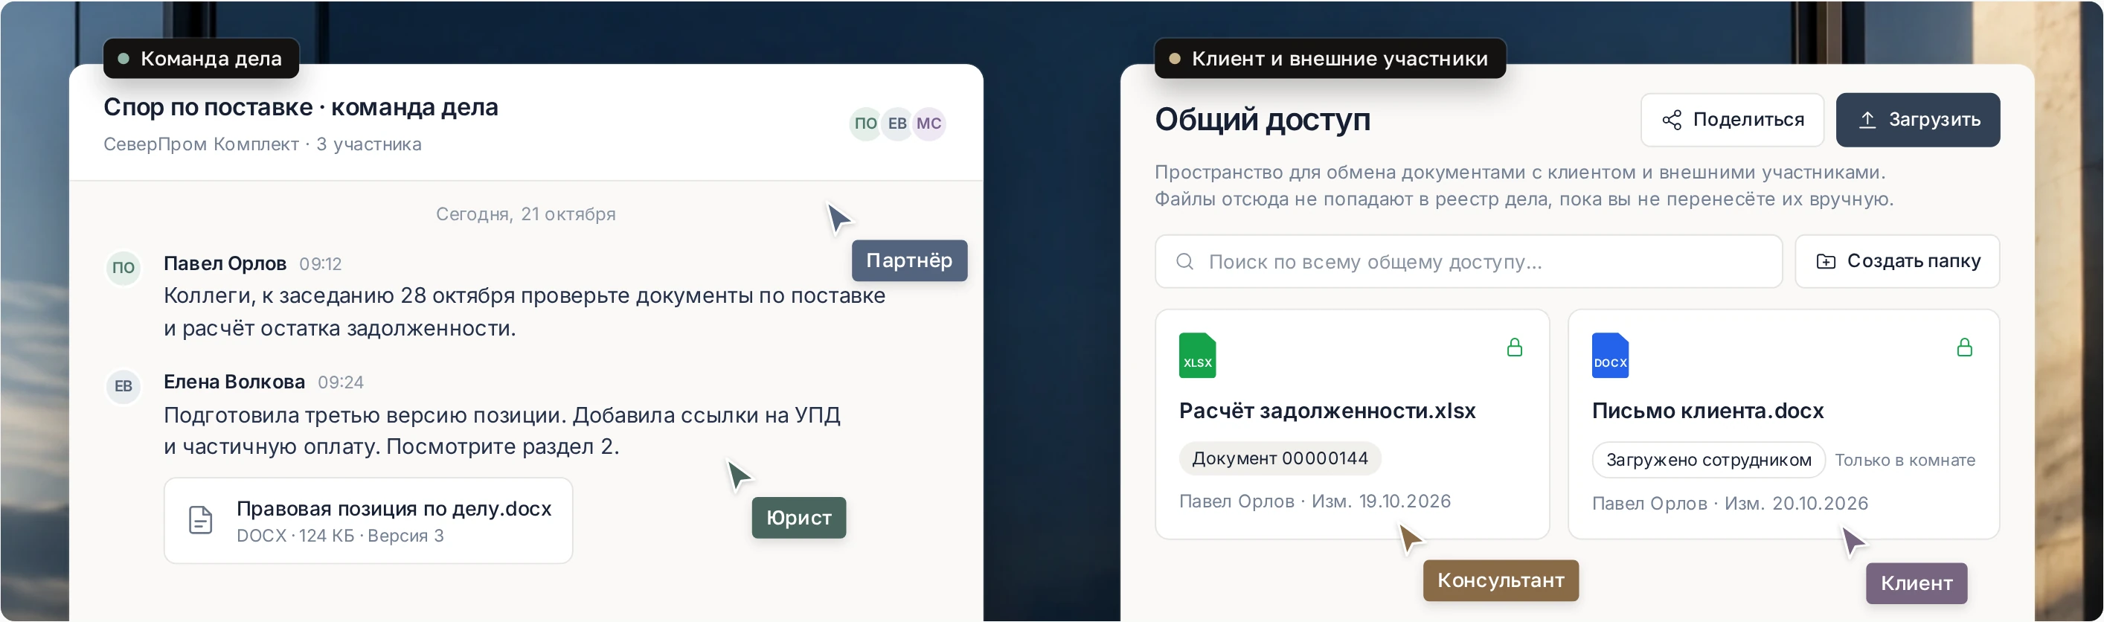Click the Загрузить upload button

(1918, 120)
